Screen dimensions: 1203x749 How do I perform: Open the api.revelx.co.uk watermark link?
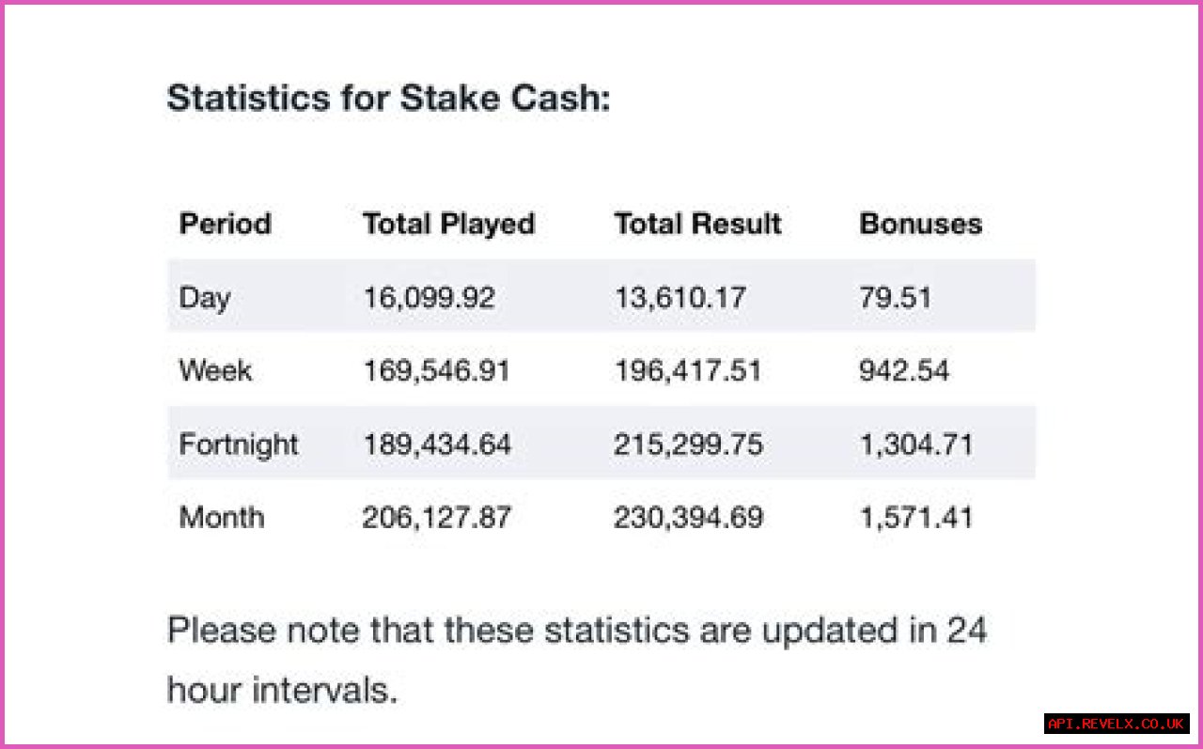pyautogui.click(x=1117, y=724)
